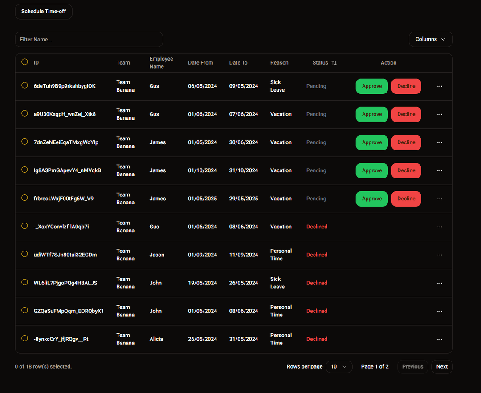Approve James's vacation ending 31/10/2024

click(371, 170)
